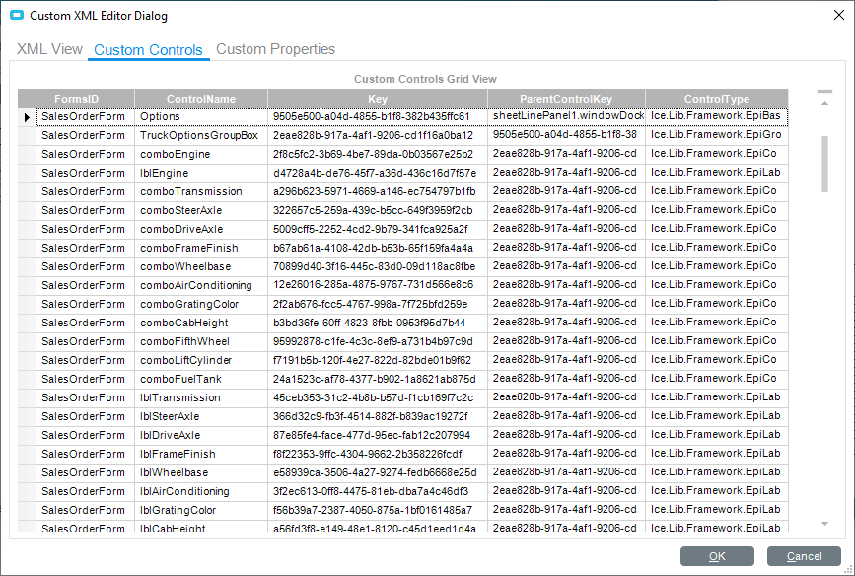The image size is (855, 576).
Task: Select the comboEngine cell
Action: 200,154
